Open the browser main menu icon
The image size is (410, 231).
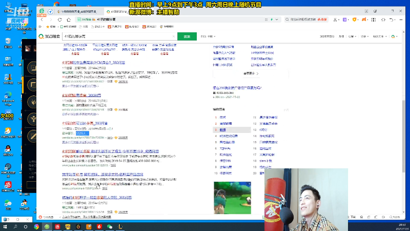point(401,20)
